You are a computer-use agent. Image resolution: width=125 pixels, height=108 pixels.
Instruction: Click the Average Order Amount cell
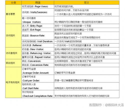[x=38, y=71]
